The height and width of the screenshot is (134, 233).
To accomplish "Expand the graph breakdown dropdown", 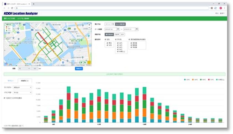I will (22, 92).
